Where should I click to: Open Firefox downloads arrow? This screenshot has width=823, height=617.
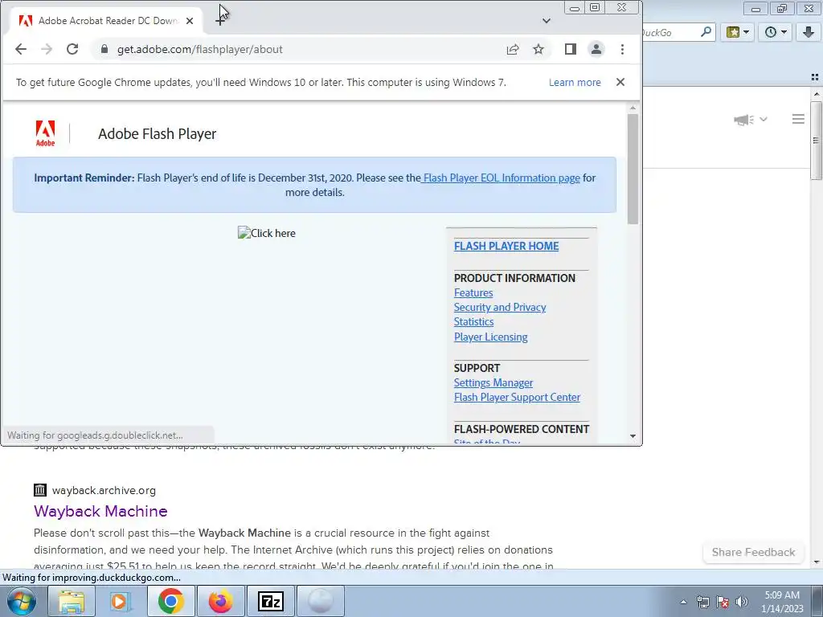809,32
